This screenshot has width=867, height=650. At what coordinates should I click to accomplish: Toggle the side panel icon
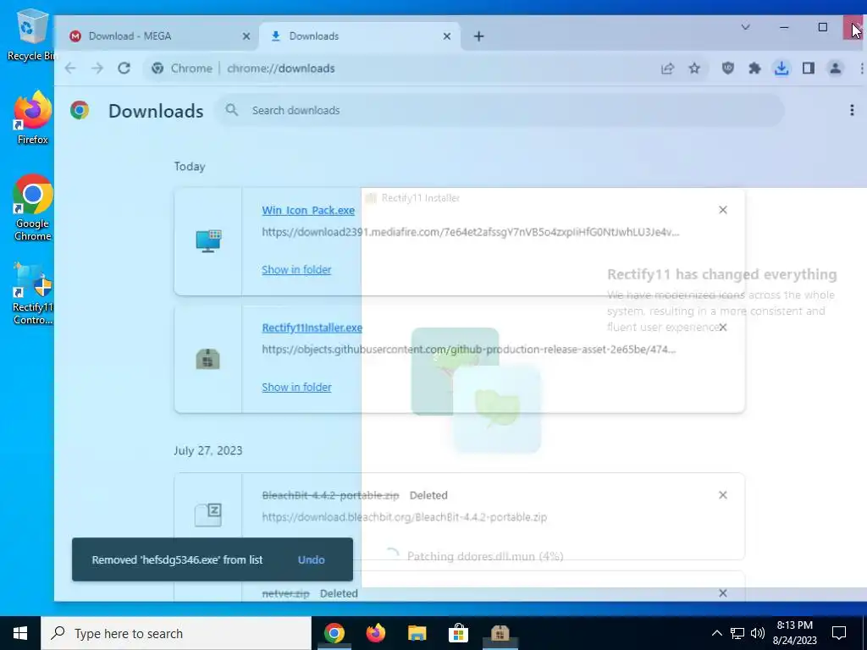click(x=809, y=68)
